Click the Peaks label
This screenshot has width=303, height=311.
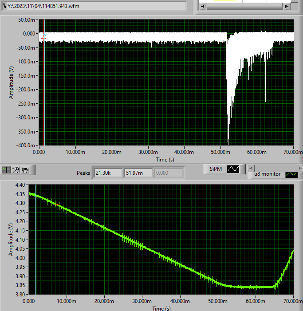[83, 173]
